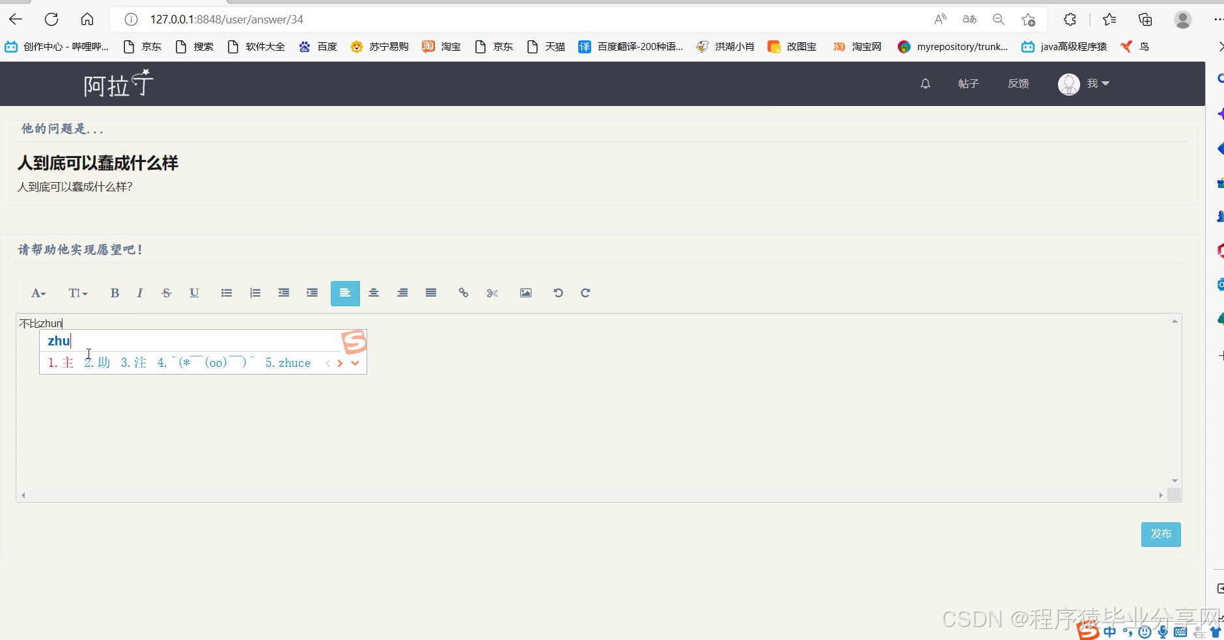
Task: Add page to favorites star
Action: [x=1029, y=20]
